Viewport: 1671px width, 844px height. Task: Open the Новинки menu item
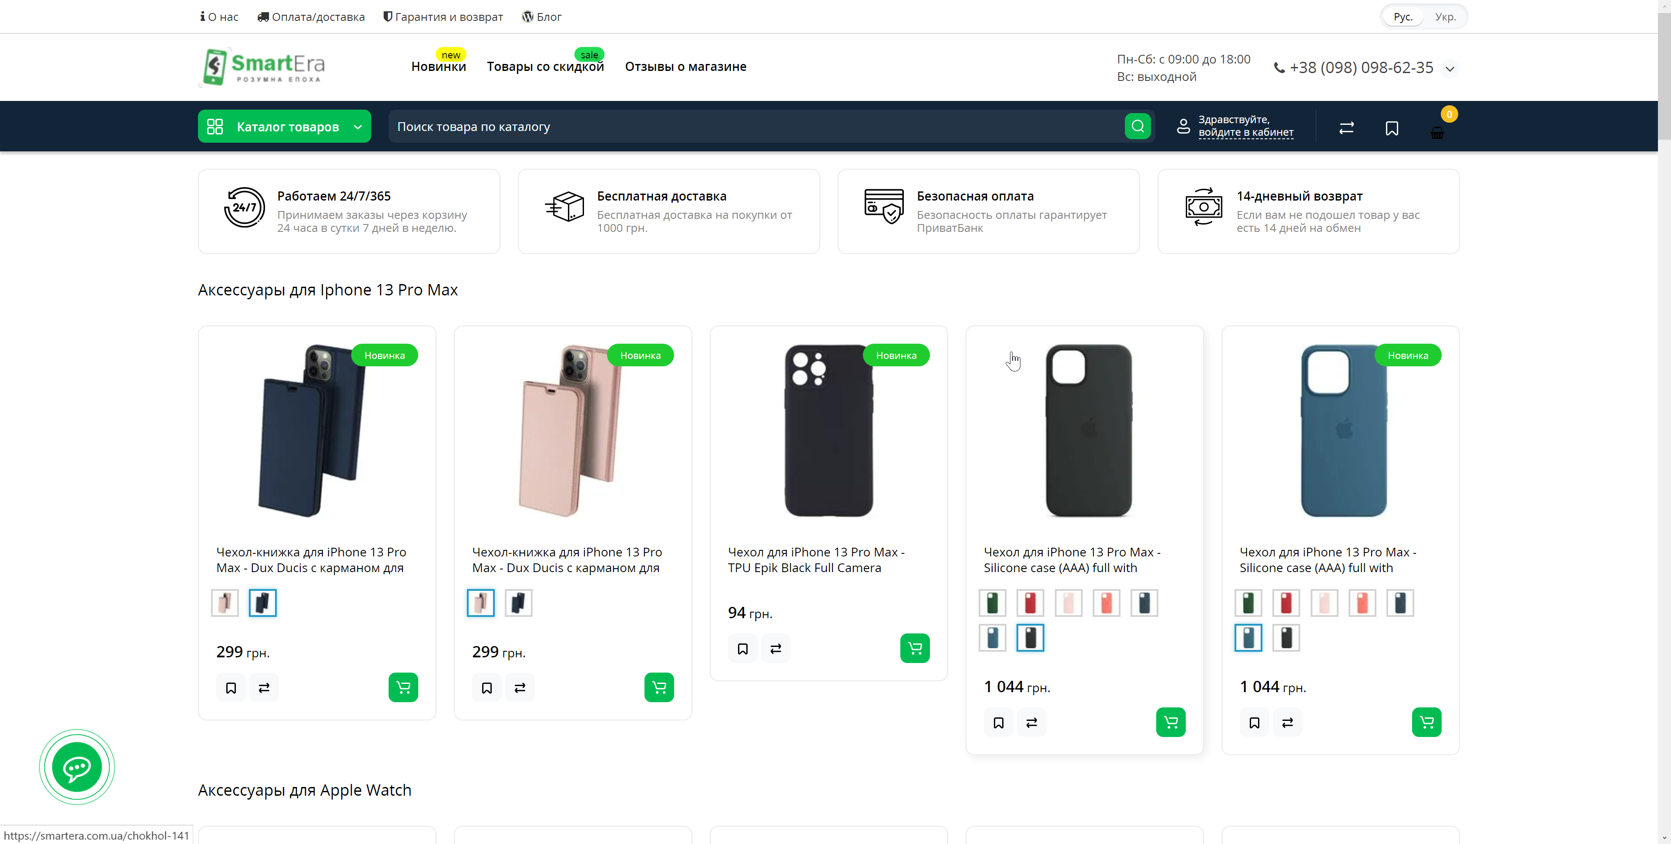pyautogui.click(x=439, y=66)
